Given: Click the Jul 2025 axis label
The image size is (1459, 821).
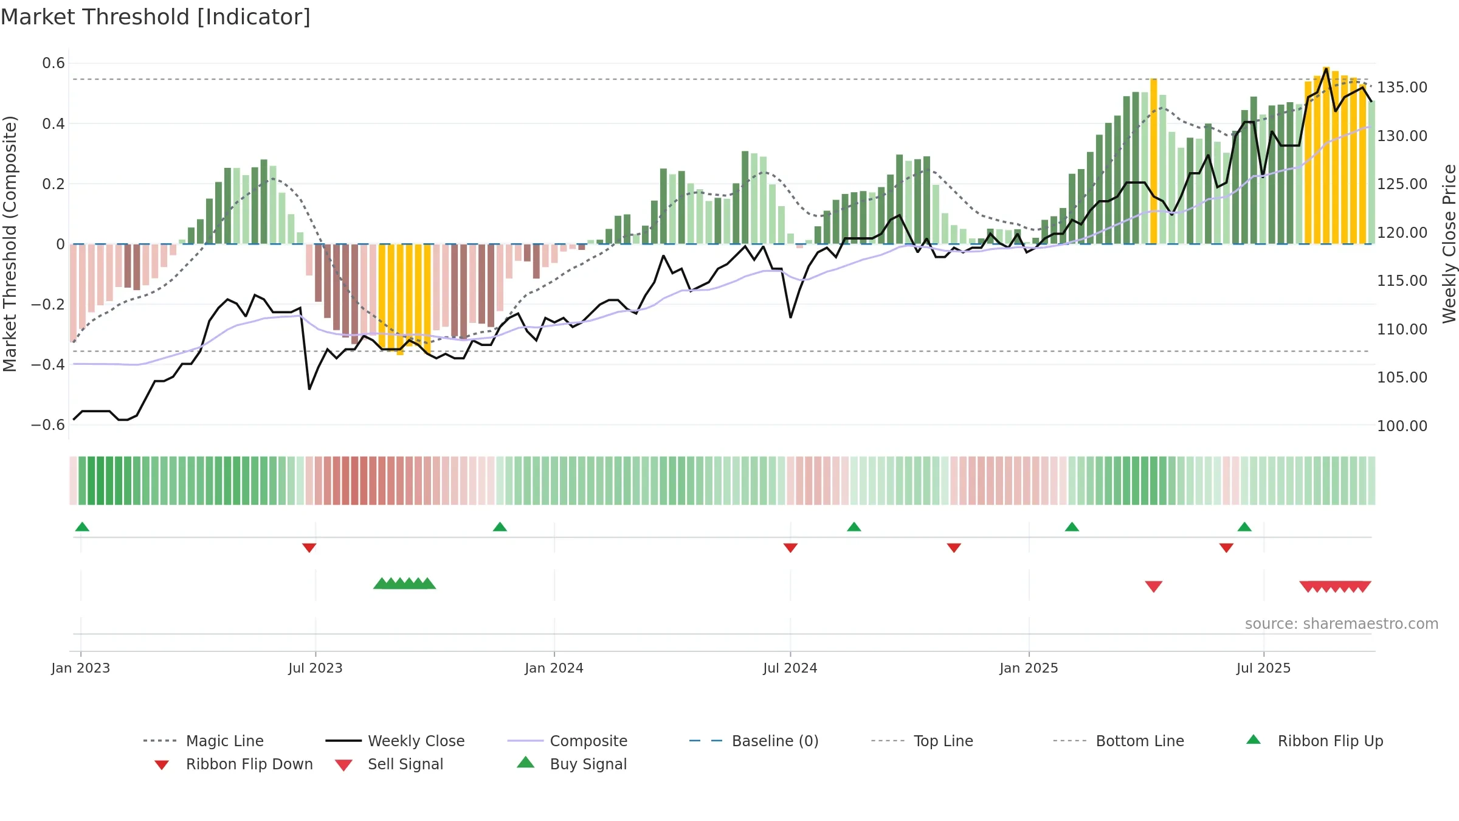Looking at the screenshot, I should pos(1264,668).
